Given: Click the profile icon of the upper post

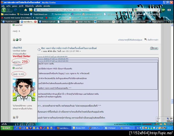Looking at the screenshot, I should click(x=14, y=40).
